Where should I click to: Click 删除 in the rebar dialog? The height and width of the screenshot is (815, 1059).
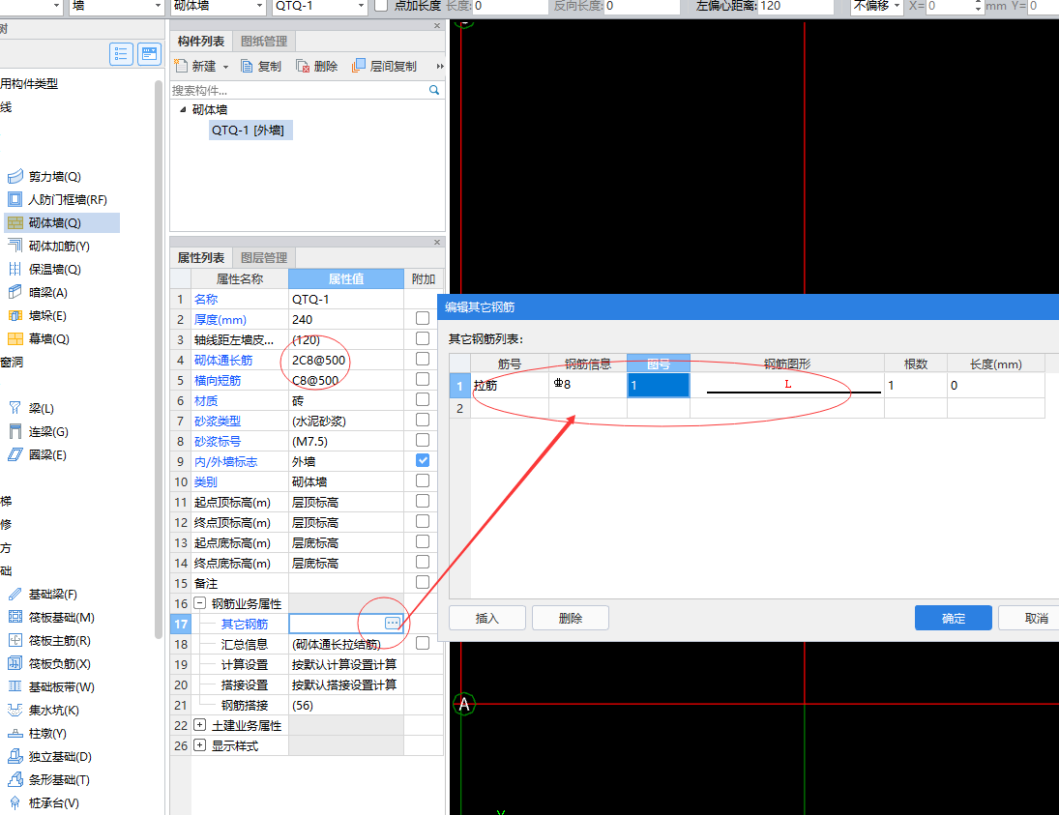click(571, 618)
